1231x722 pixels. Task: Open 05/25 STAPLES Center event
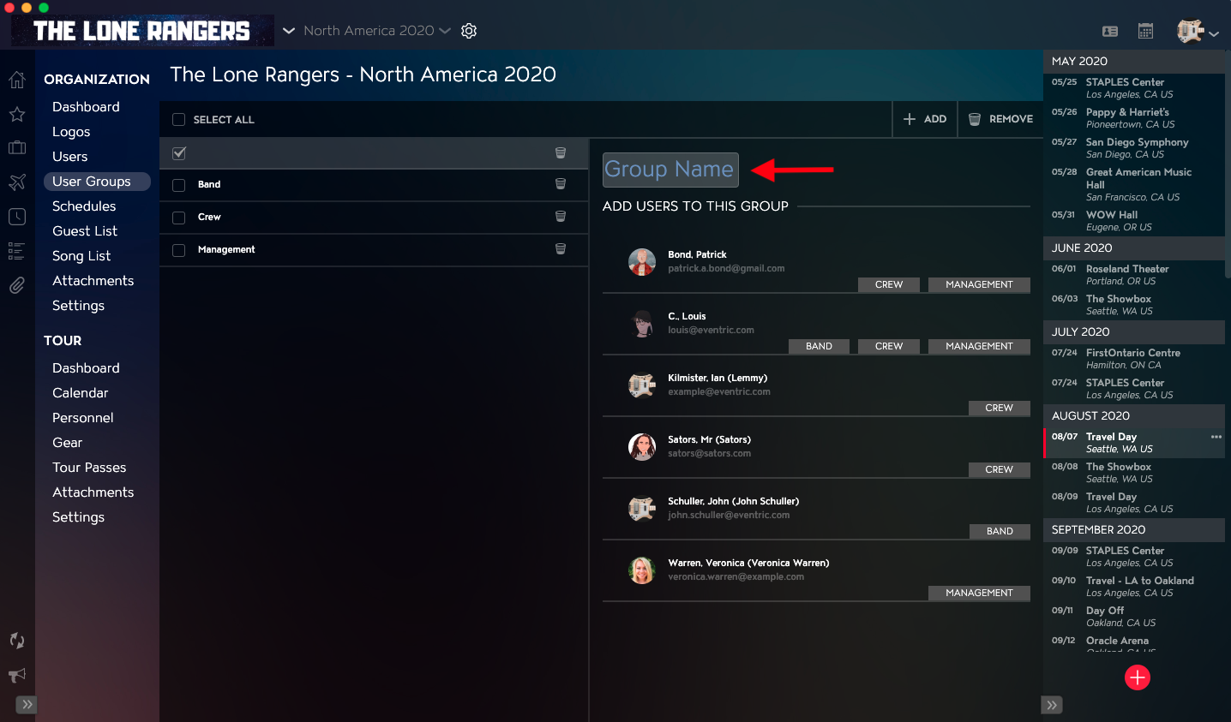pyautogui.click(x=1133, y=88)
